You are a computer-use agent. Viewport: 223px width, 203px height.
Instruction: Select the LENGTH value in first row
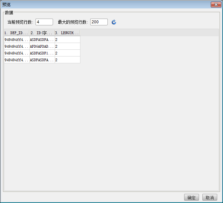67,40
